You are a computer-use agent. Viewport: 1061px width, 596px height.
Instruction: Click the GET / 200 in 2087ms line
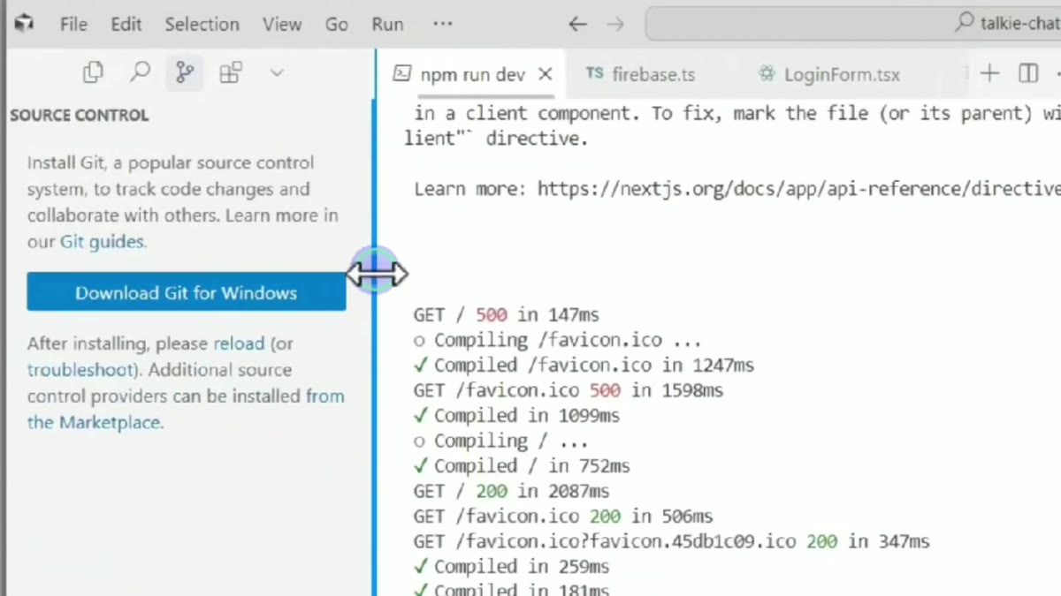(511, 491)
